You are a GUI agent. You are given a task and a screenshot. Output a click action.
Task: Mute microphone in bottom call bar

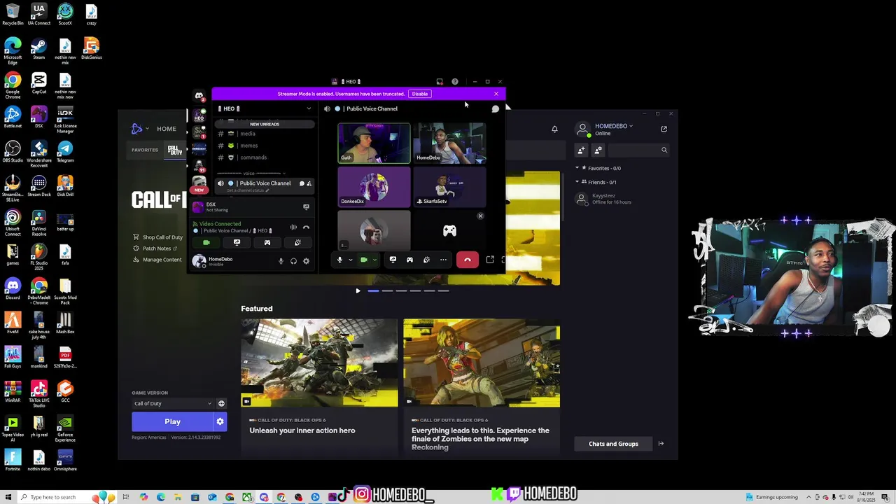coord(339,260)
